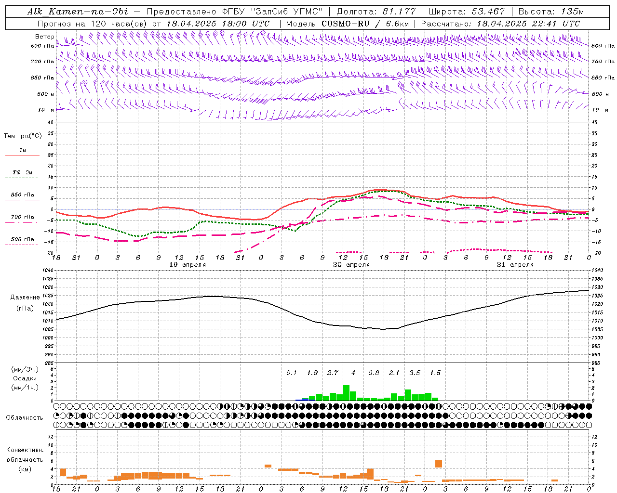Click the station name Alk_Kamen-na-Obi
This screenshot has width=617, height=493.
(78, 12)
